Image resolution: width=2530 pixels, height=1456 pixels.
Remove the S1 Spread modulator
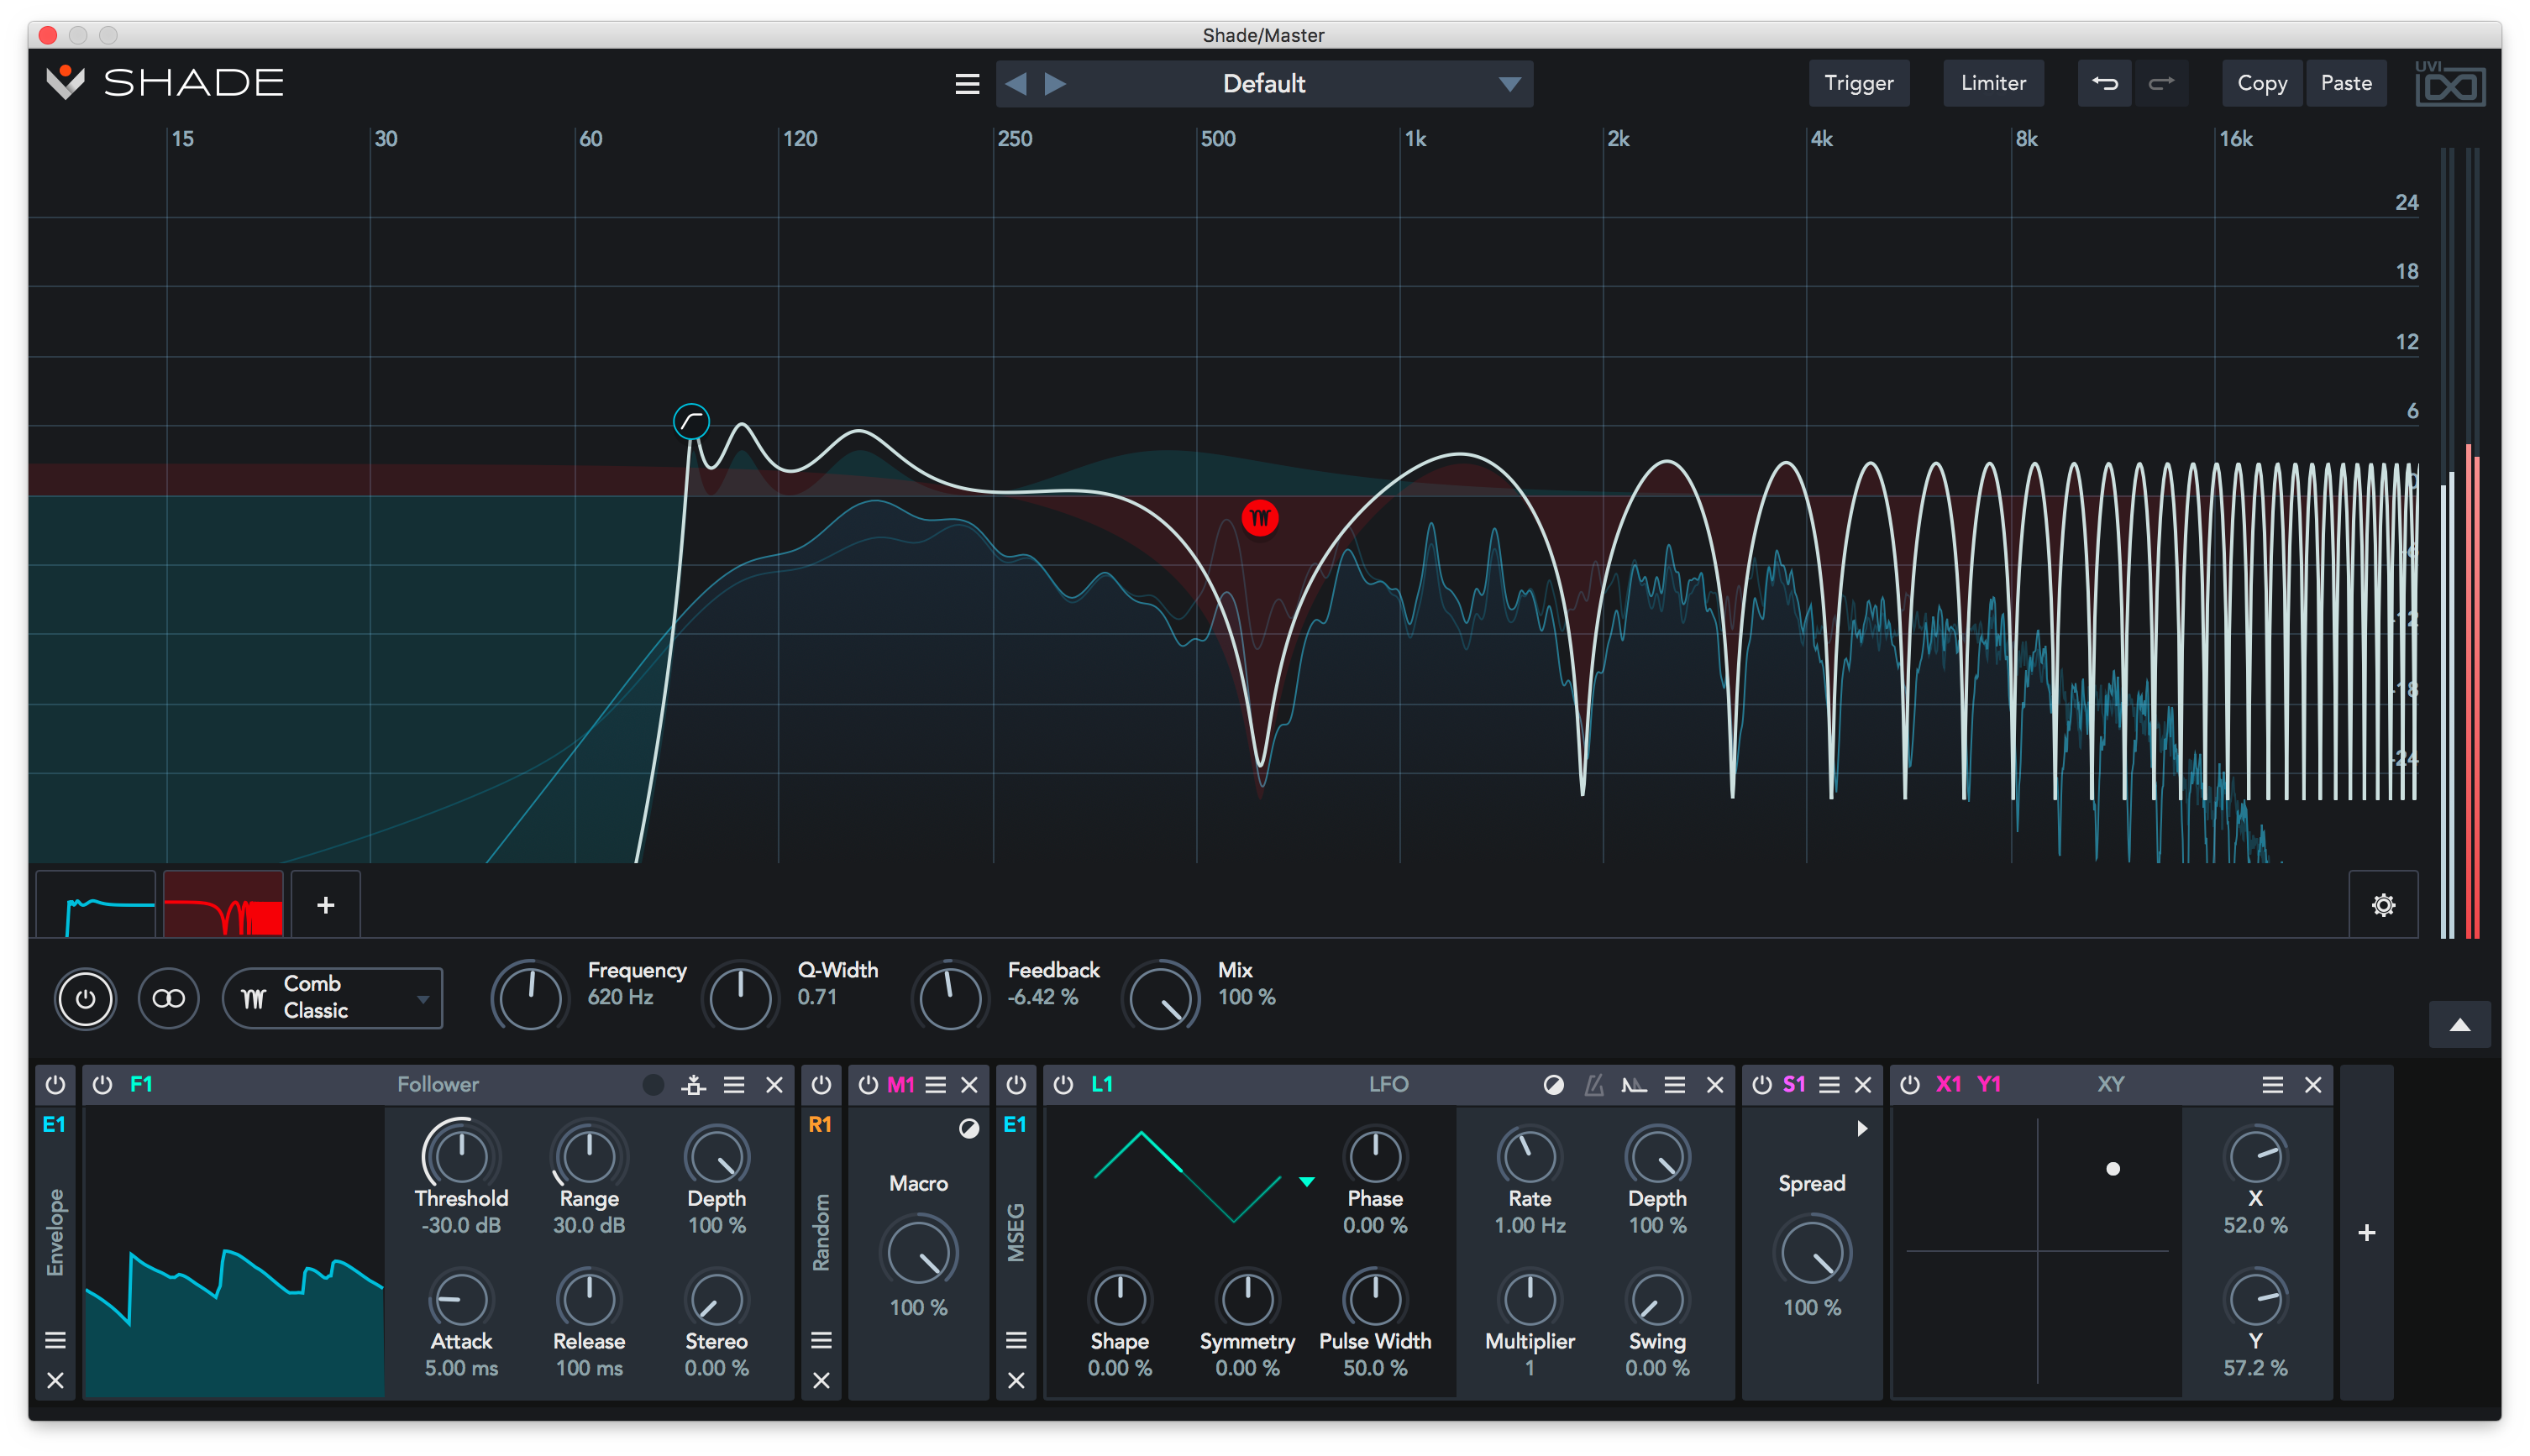coord(1863,1085)
